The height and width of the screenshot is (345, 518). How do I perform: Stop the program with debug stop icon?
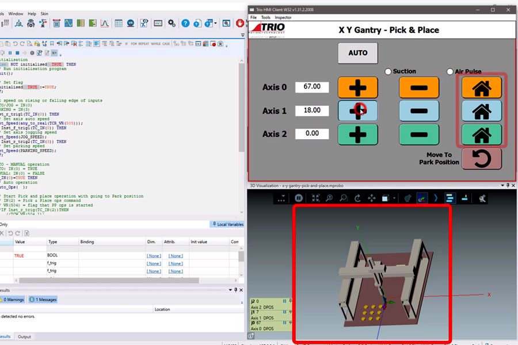(17, 53)
